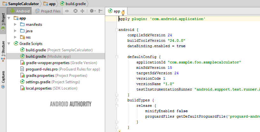Open build.gradle (Project: SampleCalculator)
The height and width of the screenshot is (132, 260).
56,50
